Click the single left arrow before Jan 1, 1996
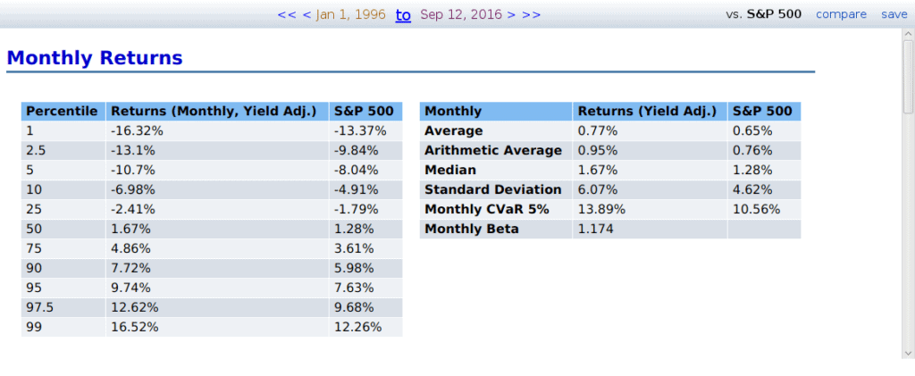The image size is (915, 376). [306, 14]
